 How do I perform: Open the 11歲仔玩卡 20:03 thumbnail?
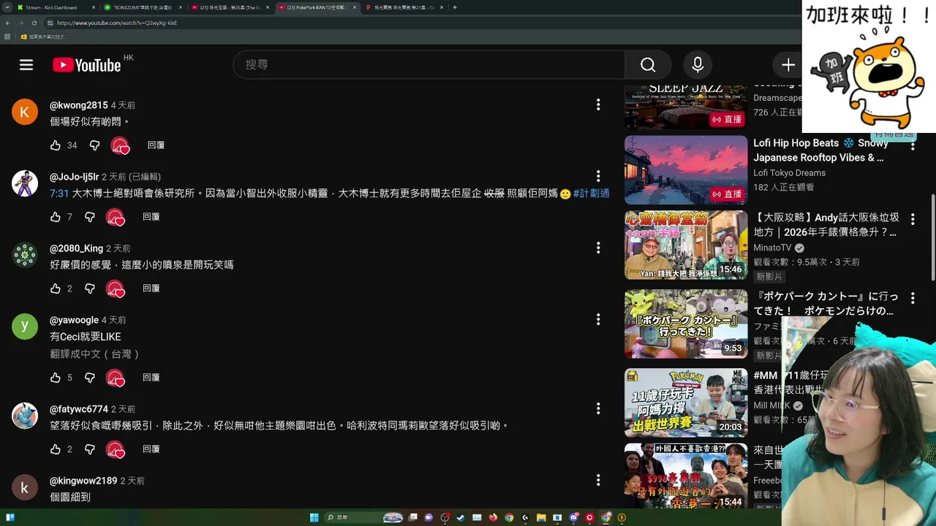(x=686, y=403)
